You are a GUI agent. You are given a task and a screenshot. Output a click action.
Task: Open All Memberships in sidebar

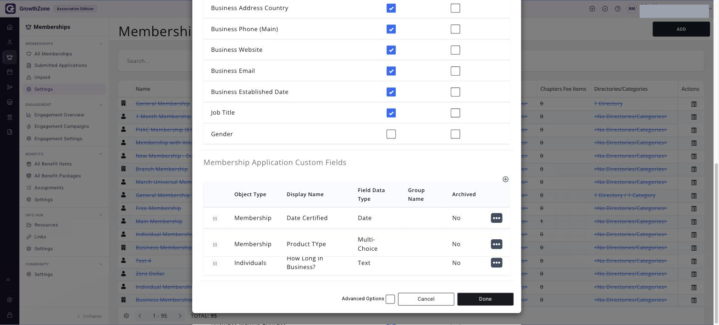(x=53, y=54)
